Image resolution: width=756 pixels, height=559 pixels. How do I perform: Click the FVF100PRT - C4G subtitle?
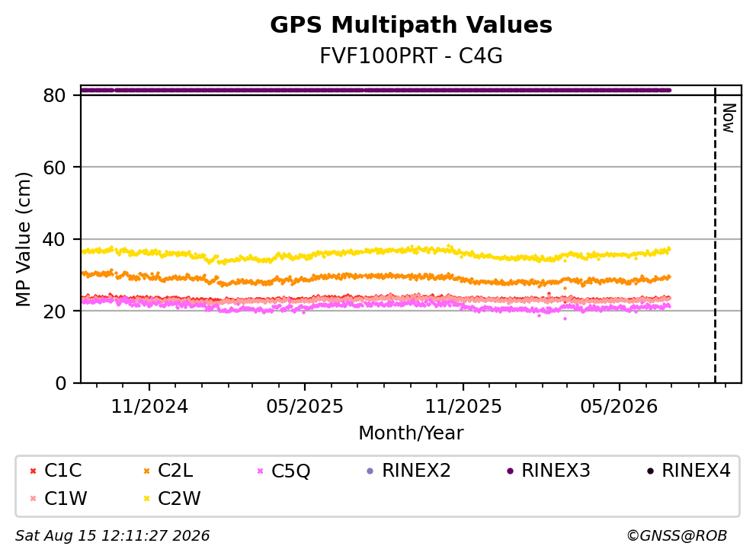[412, 56]
